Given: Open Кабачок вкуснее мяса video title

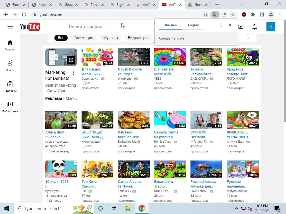Looking at the screenshot, I should pos(130,135).
